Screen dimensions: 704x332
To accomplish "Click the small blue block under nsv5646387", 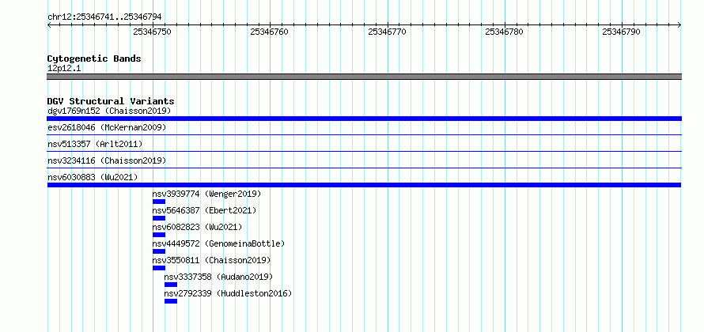I will pyautogui.click(x=159, y=218).
